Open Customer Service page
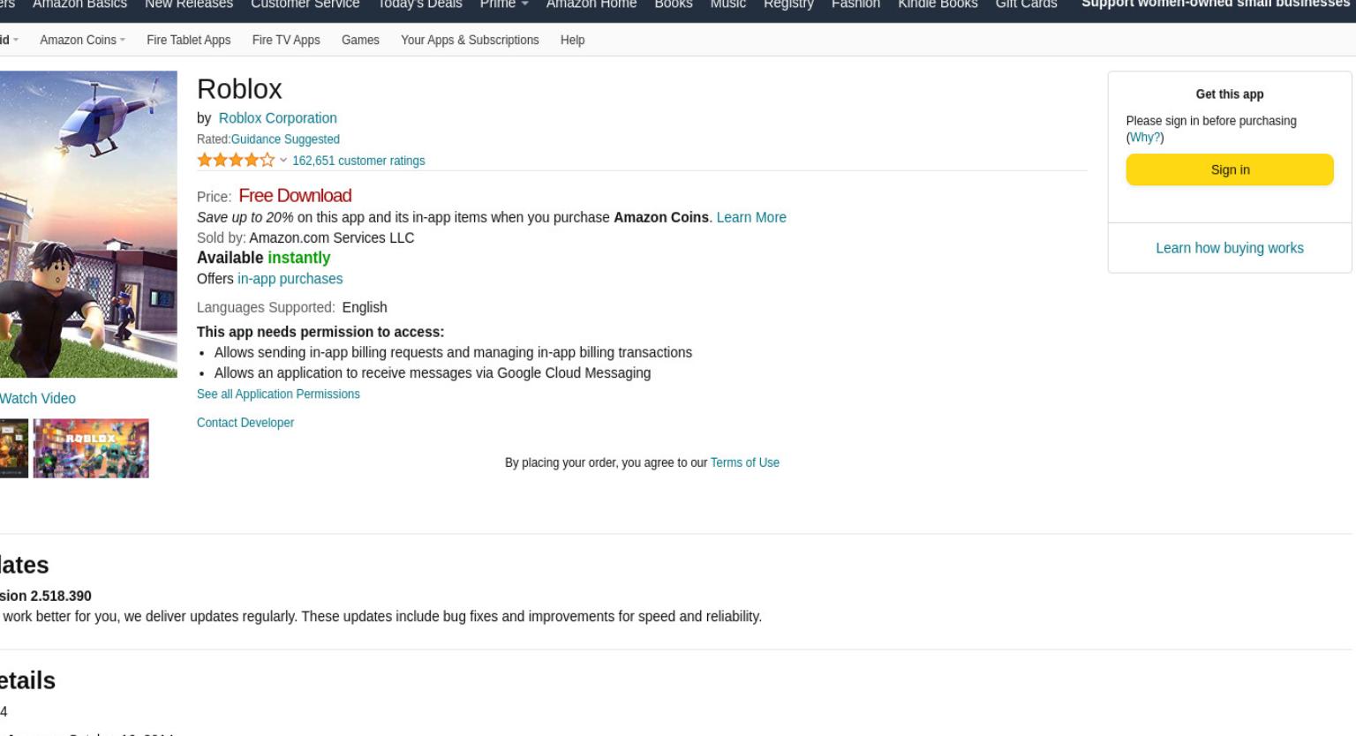1356x736 pixels. point(305,4)
